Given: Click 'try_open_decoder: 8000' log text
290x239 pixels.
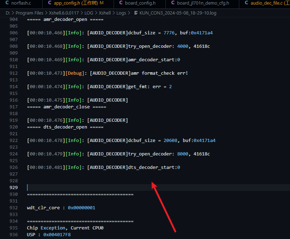Looking at the screenshot, I should pyautogui.click(x=158, y=154).
